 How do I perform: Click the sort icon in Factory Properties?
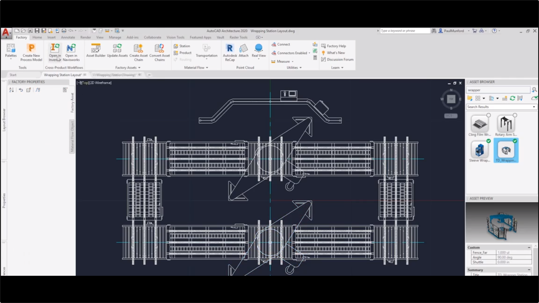click(11, 90)
